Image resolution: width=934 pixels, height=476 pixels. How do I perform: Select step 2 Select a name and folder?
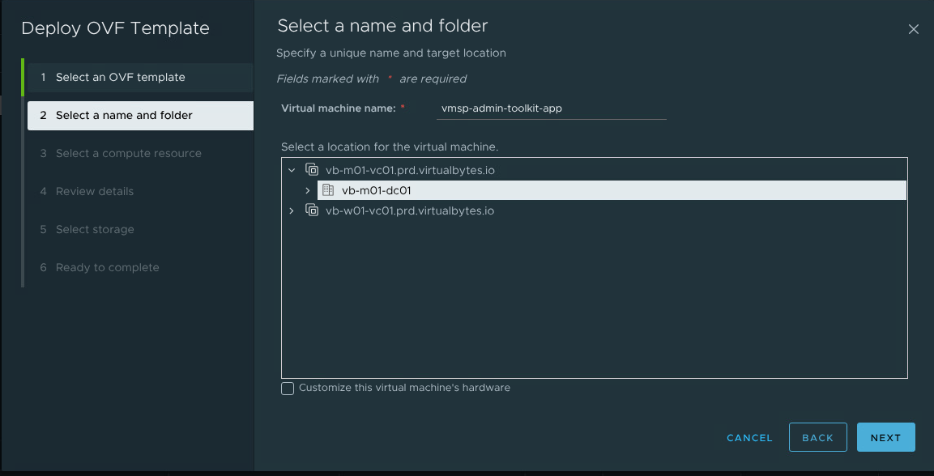coord(141,116)
